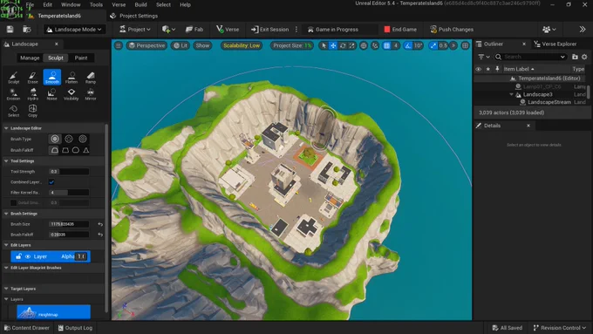The image size is (593, 334).
Task: Toggle the Combined Layer checkbox
Action: coord(51,182)
